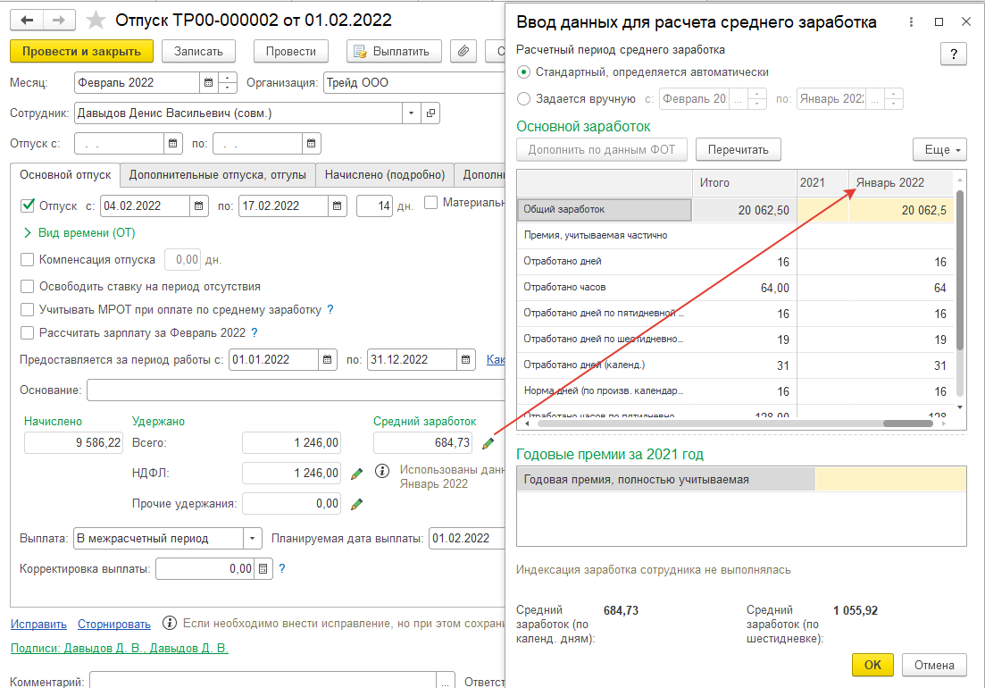This screenshot has width=985, height=688.
Task: Open calendar for work period end 31.12.2022
Action: (465, 360)
